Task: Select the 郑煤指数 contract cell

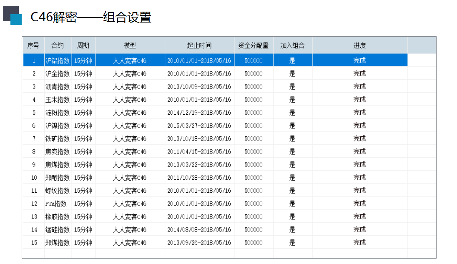Action: click(58, 242)
